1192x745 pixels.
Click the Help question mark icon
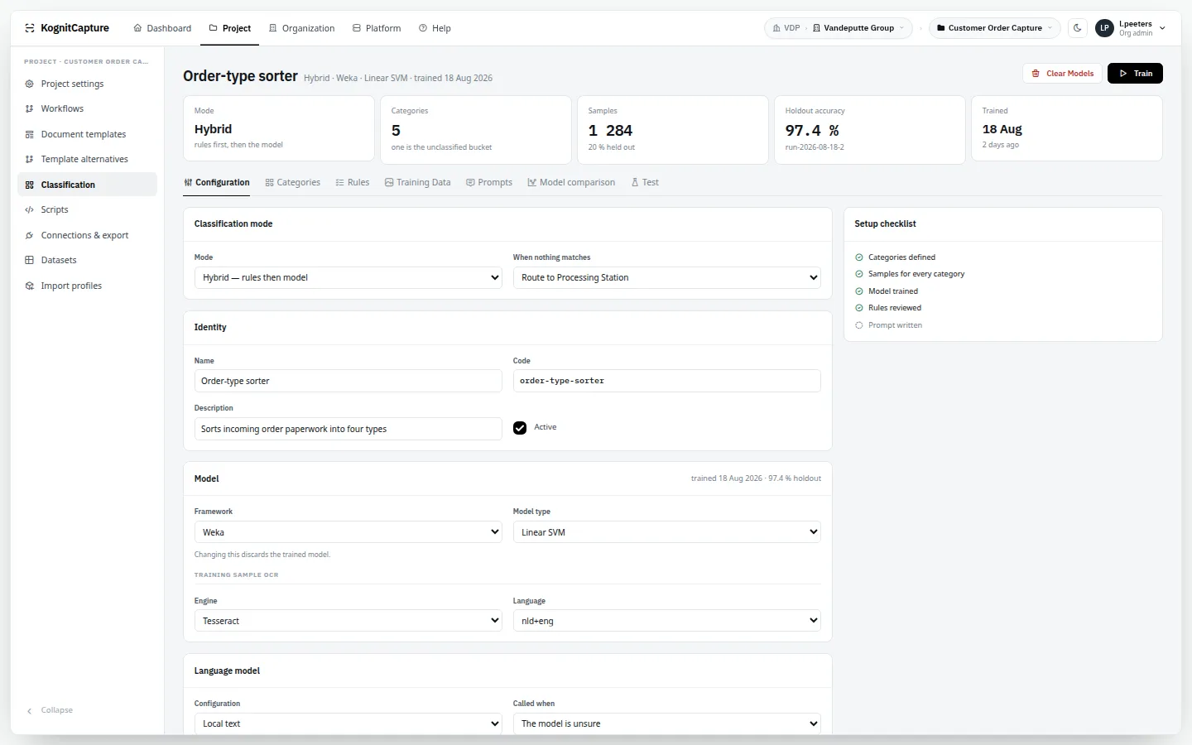click(423, 28)
